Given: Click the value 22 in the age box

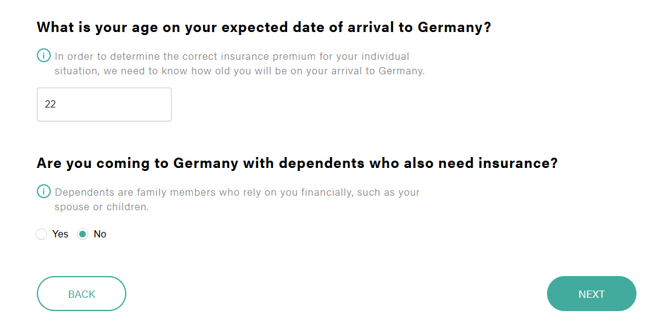Looking at the screenshot, I should [51, 105].
